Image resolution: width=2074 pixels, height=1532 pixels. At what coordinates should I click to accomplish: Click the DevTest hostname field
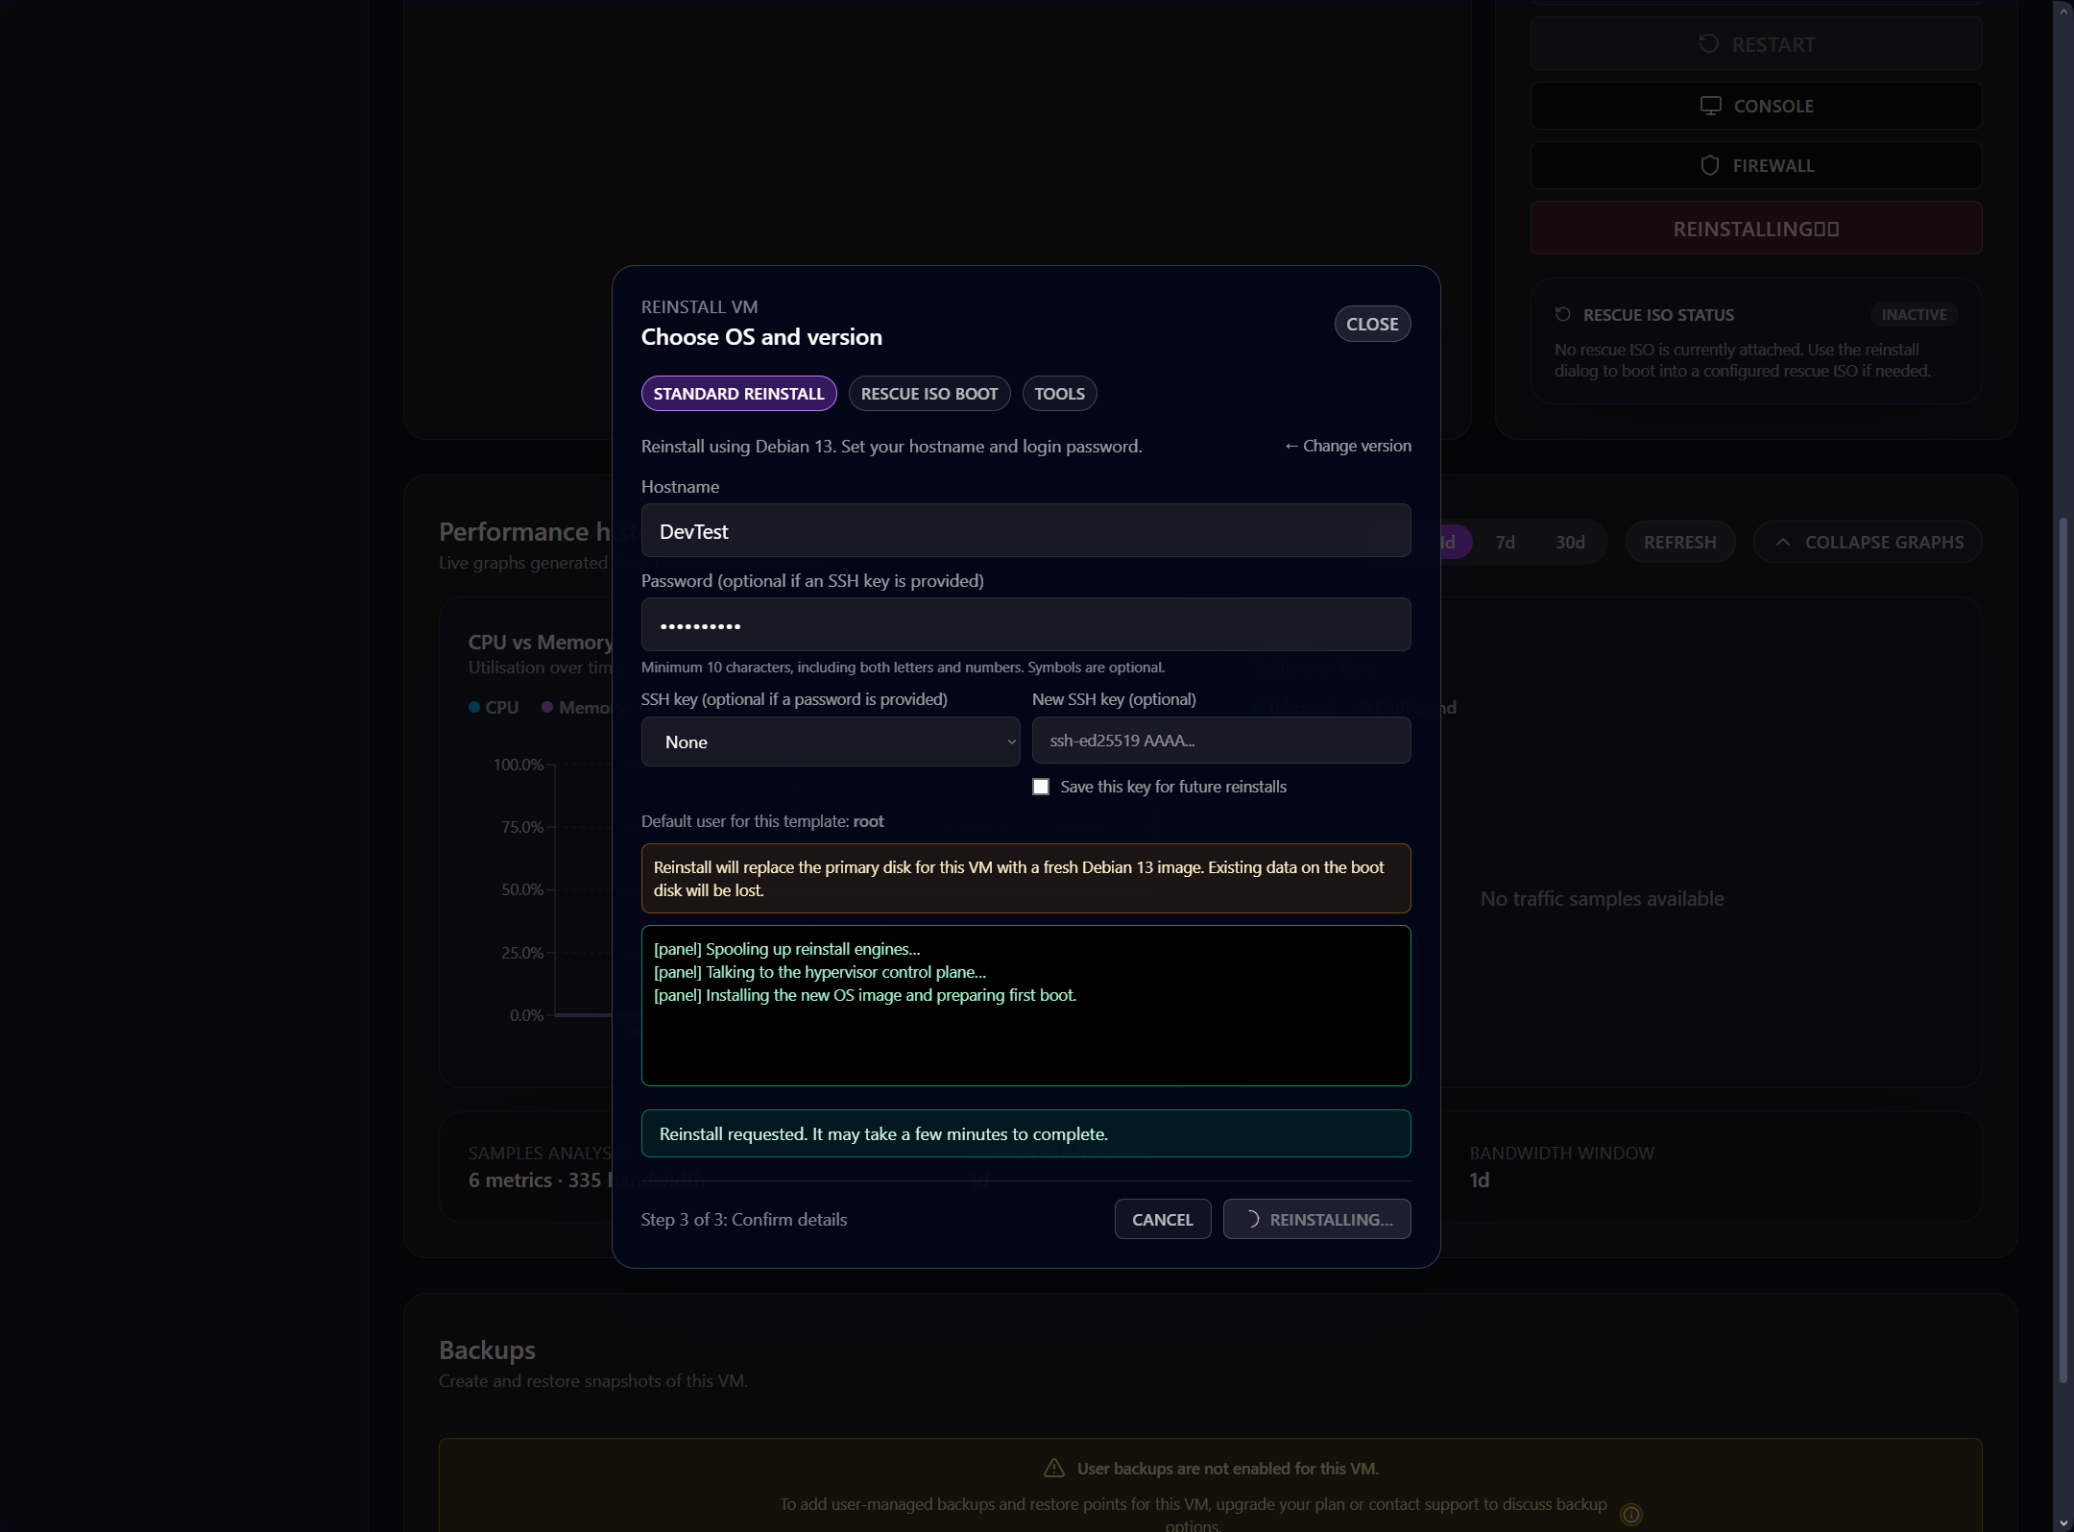pyautogui.click(x=1025, y=530)
